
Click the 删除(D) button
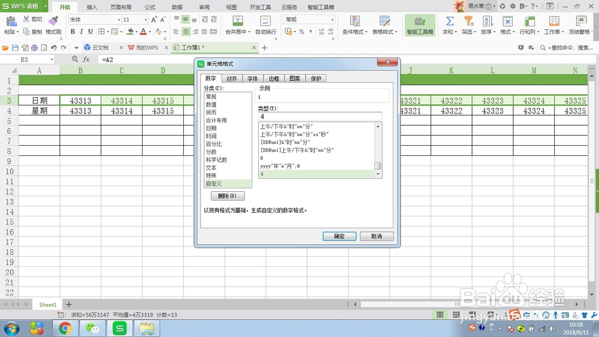point(227,196)
